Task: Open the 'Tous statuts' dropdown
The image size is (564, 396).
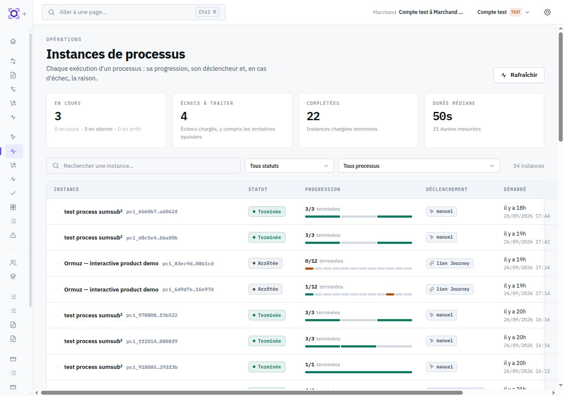Action: [x=289, y=166]
